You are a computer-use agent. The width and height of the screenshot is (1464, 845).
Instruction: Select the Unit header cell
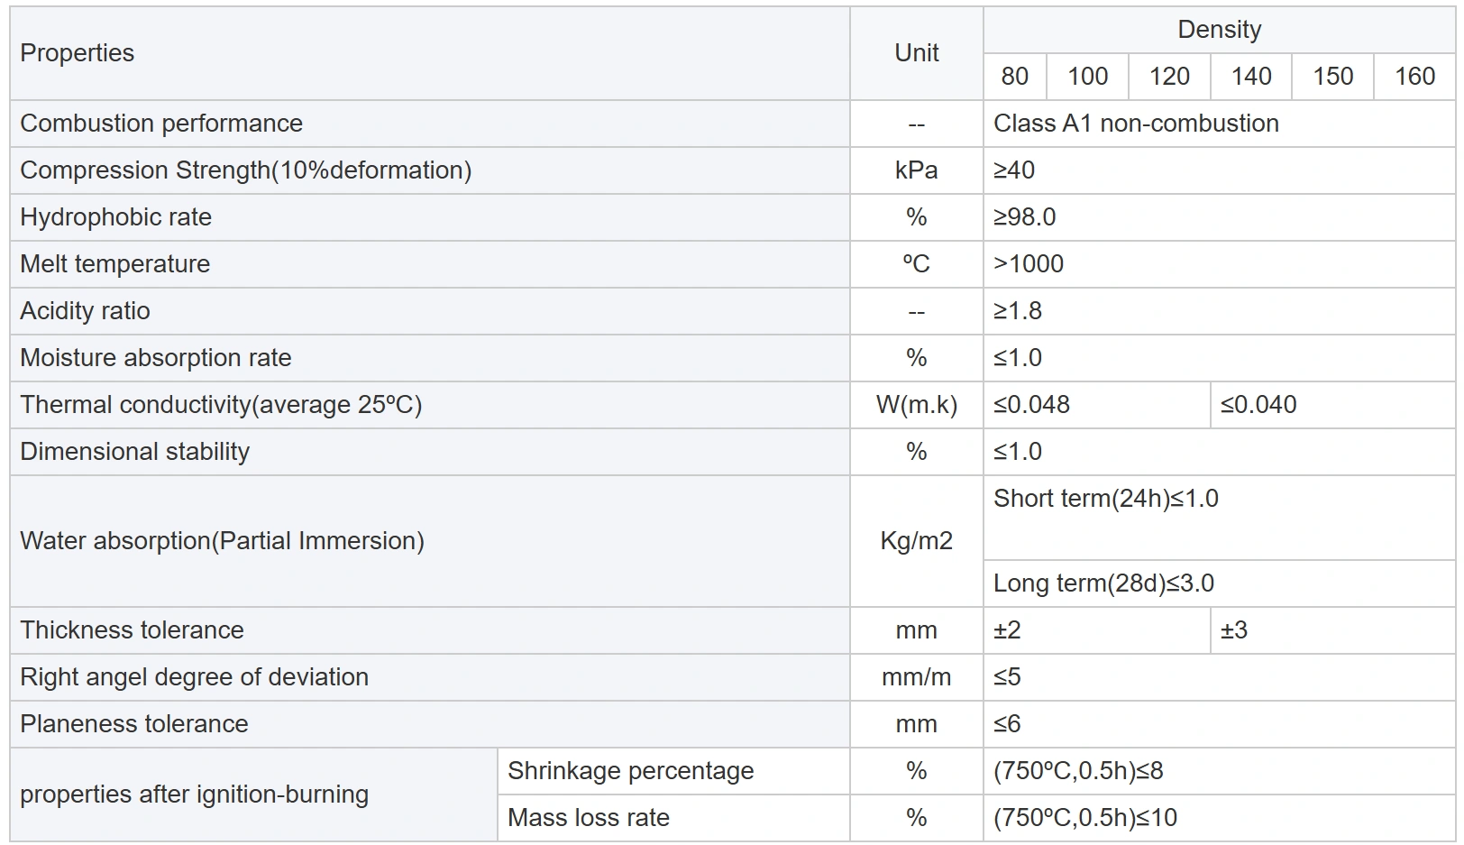[x=916, y=53]
